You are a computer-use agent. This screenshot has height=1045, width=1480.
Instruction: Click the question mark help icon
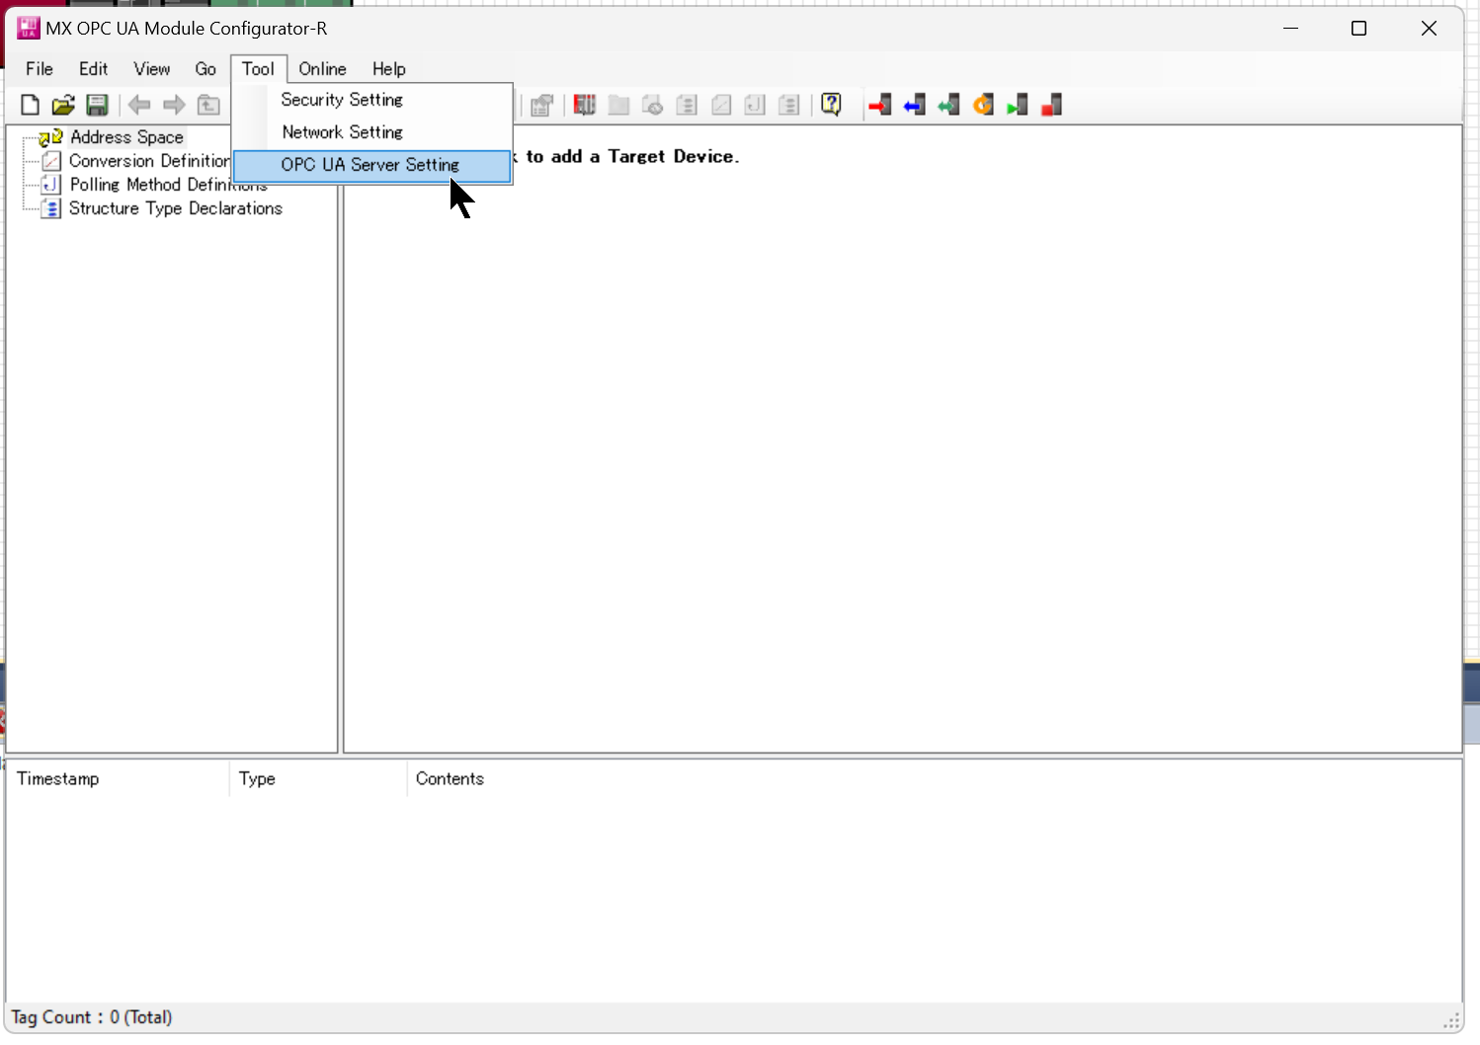832,105
